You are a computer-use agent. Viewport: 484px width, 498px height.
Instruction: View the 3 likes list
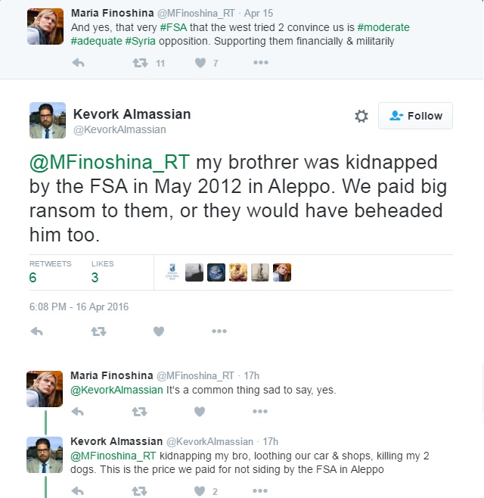pos(95,277)
